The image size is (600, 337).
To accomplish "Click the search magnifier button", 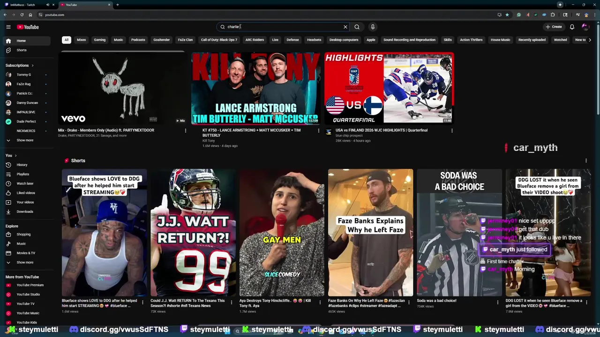I will (x=357, y=27).
